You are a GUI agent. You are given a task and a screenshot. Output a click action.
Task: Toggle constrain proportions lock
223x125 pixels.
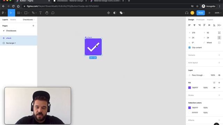click(x=219, y=38)
